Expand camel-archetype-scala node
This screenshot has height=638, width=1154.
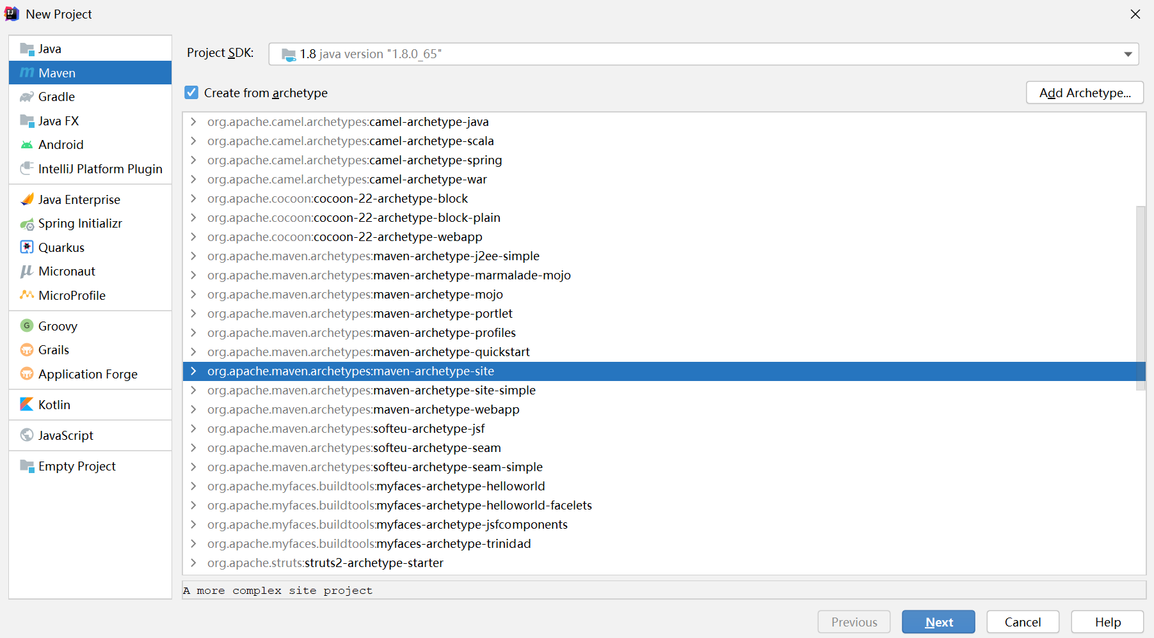tap(193, 141)
